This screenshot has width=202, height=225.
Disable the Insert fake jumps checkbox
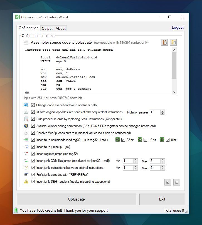tap(33, 147)
